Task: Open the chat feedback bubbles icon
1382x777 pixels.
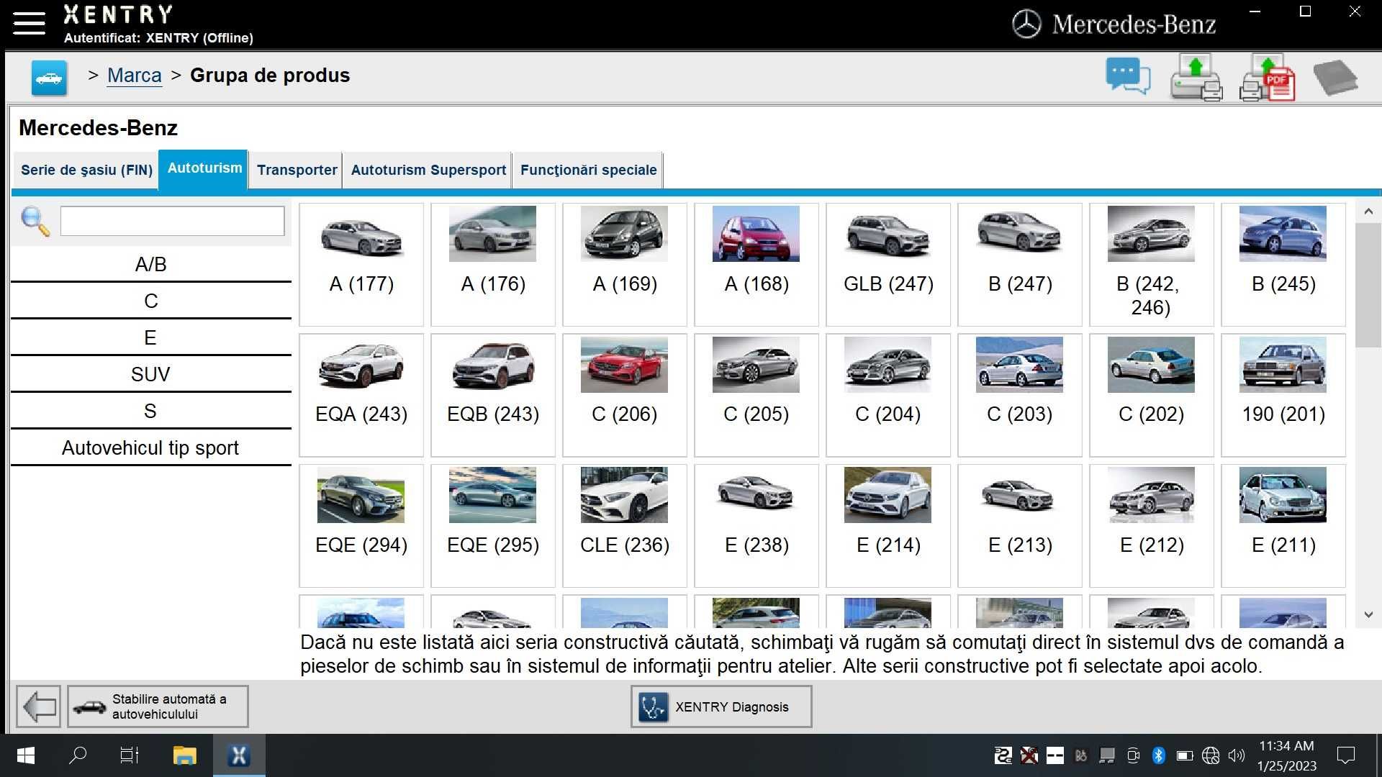Action: point(1128,76)
